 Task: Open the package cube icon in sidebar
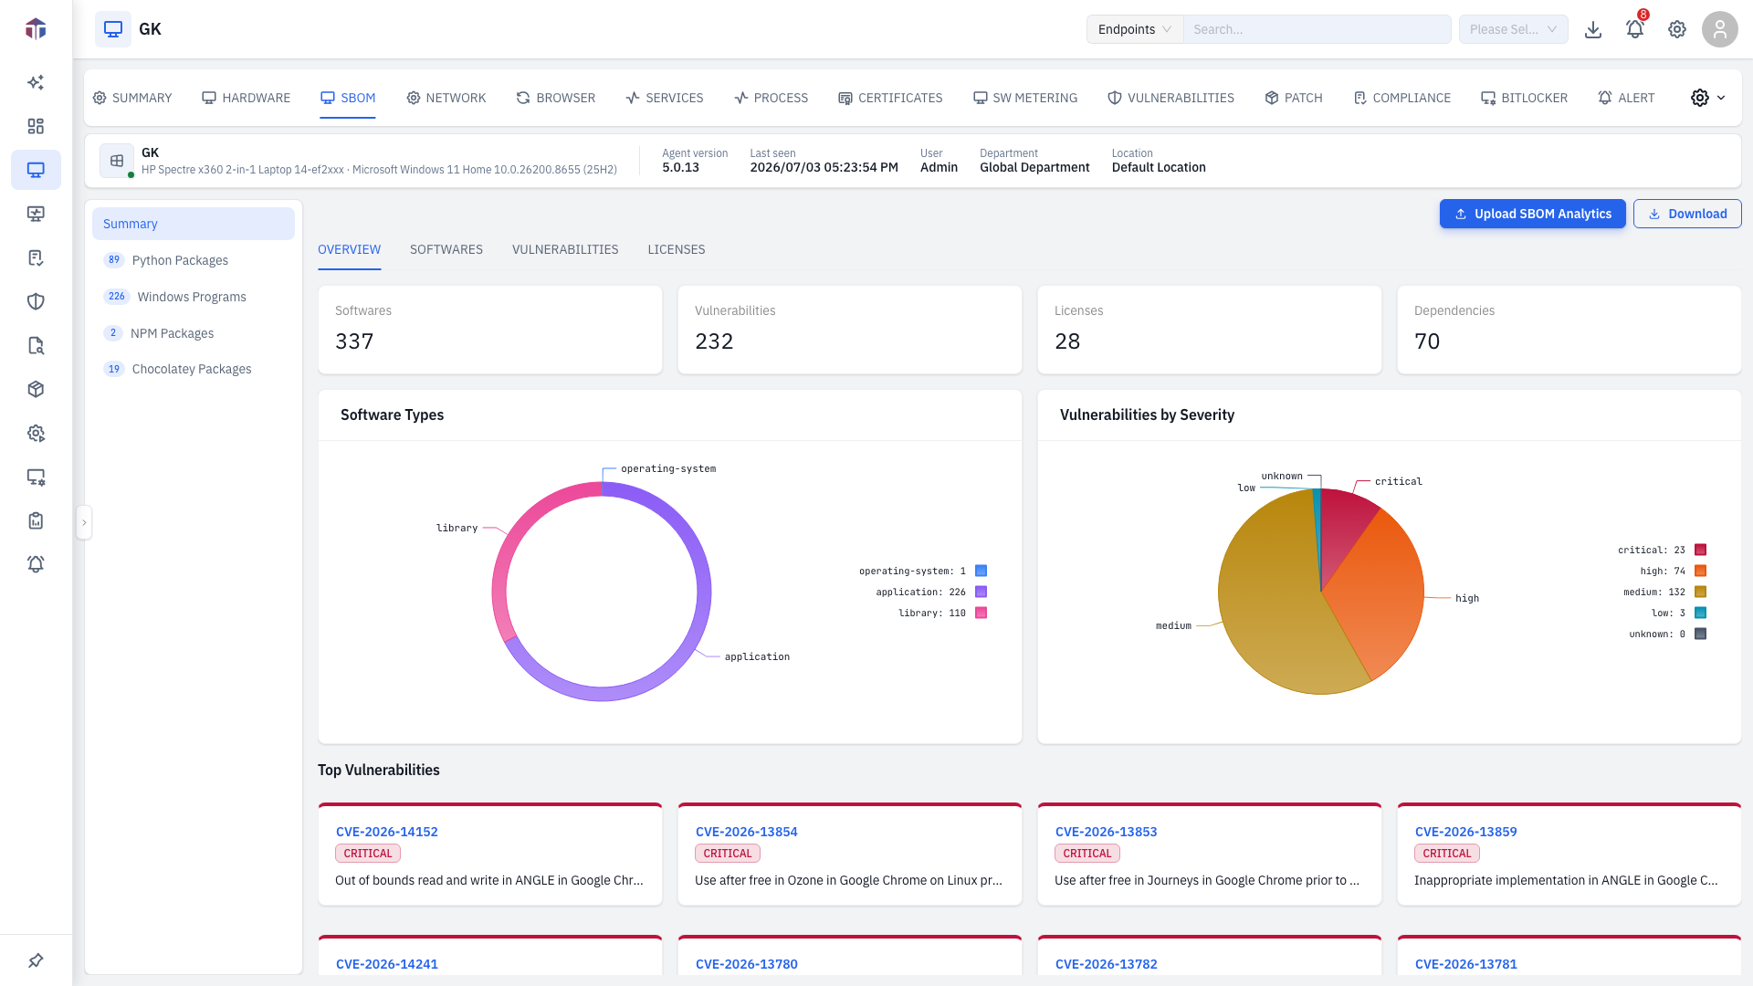pyautogui.click(x=36, y=389)
